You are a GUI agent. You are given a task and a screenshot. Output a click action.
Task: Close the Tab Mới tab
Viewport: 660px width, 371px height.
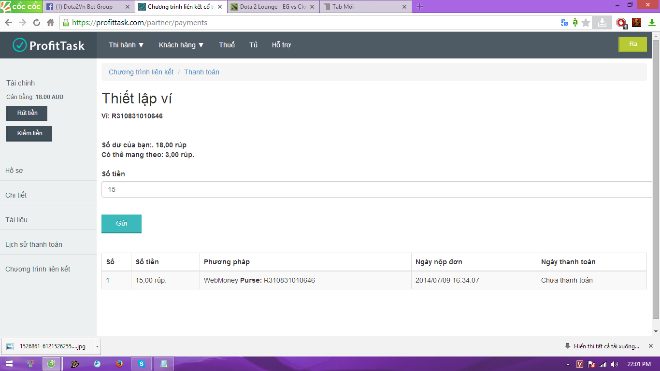point(404,7)
